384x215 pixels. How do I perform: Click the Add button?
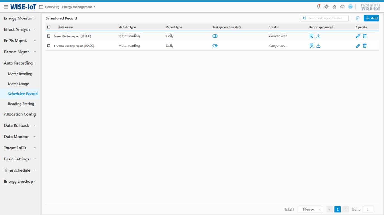click(371, 18)
